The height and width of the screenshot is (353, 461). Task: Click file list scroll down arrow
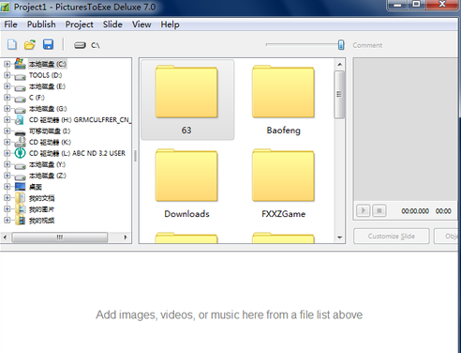339,238
